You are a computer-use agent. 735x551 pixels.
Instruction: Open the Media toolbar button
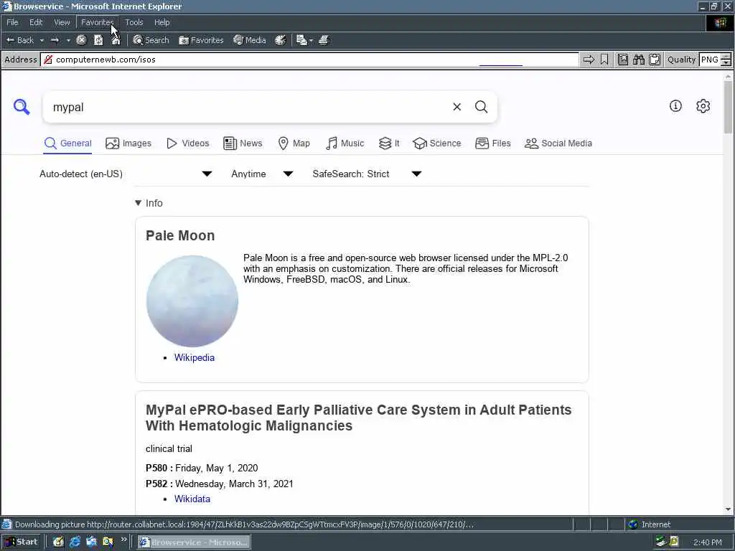250,40
